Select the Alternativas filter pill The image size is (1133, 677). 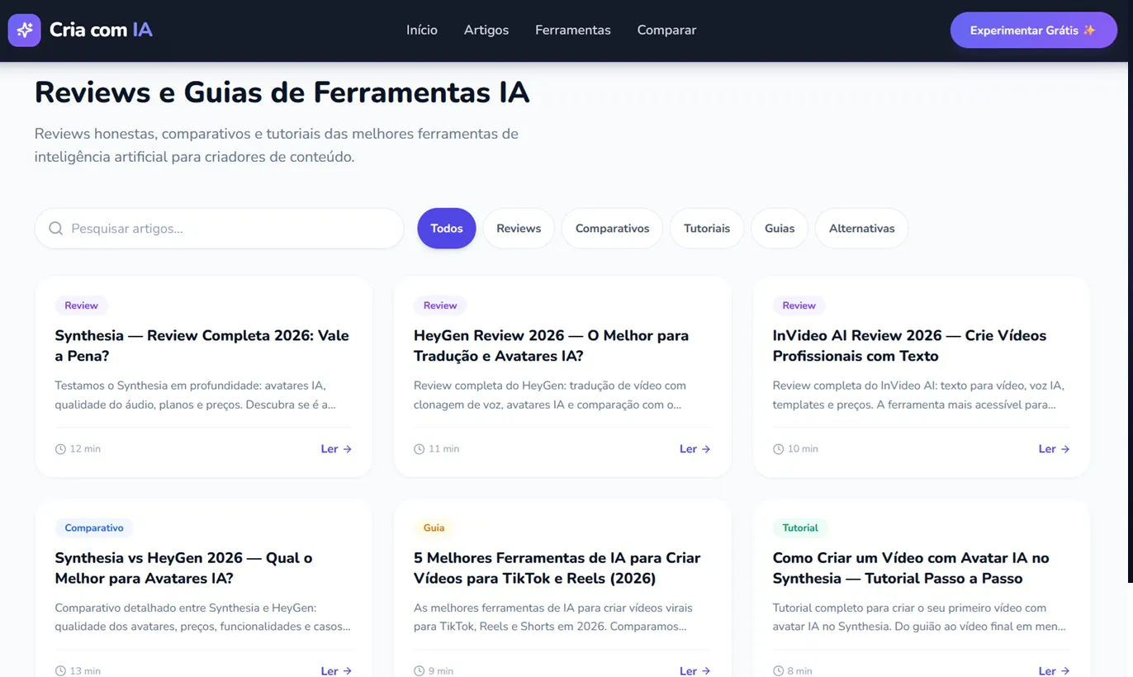861,229
